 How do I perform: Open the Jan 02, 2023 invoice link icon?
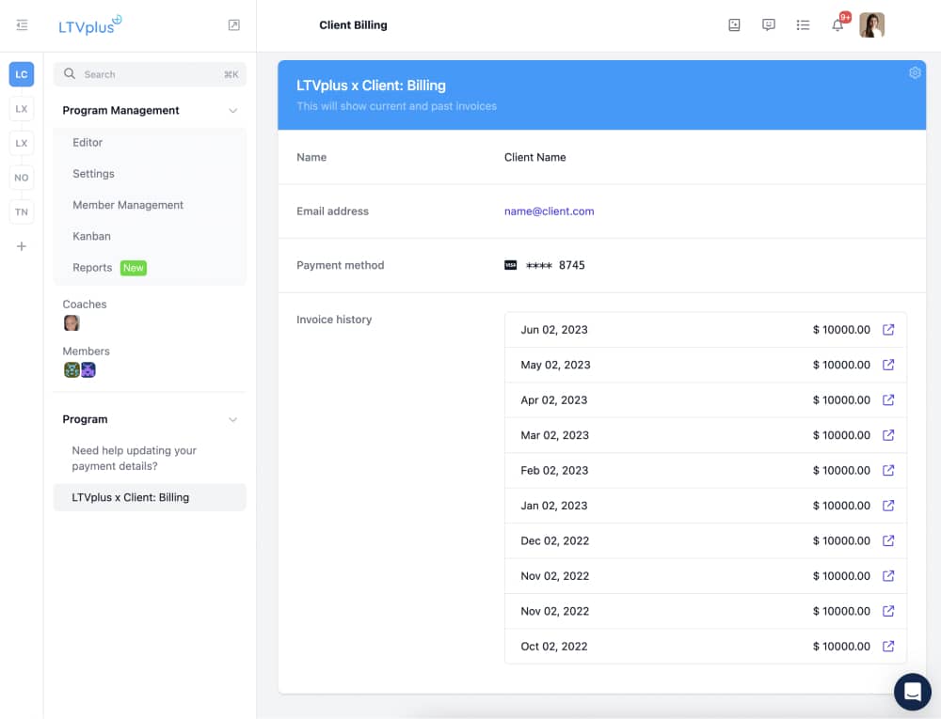tap(888, 506)
